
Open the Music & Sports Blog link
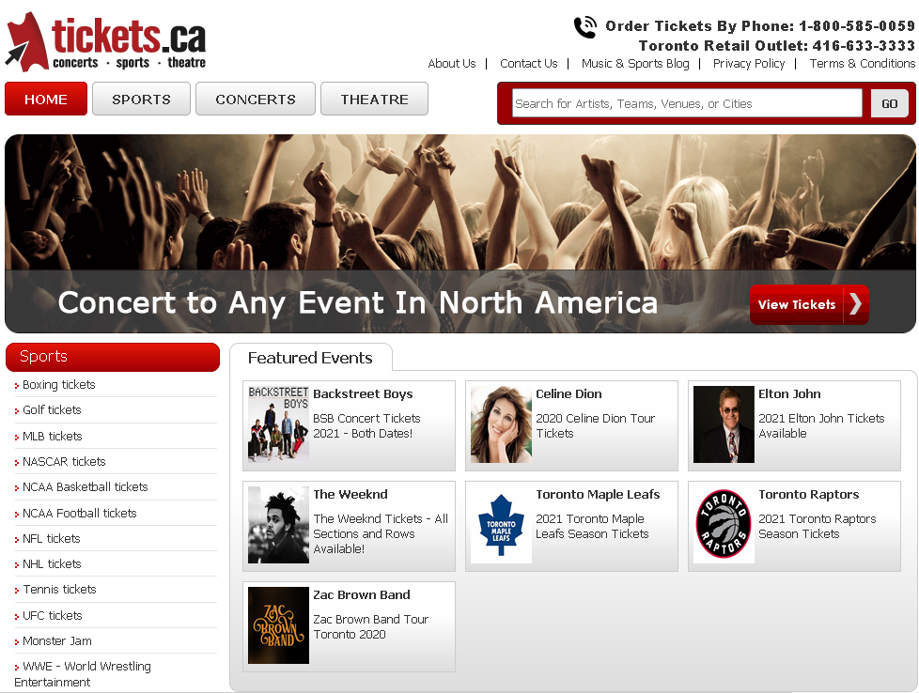click(x=635, y=63)
